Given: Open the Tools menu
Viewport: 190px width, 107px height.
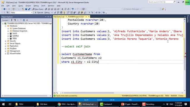Looking at the screenshot, I should click(43, 6).
